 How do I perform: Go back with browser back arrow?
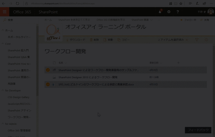3,3
